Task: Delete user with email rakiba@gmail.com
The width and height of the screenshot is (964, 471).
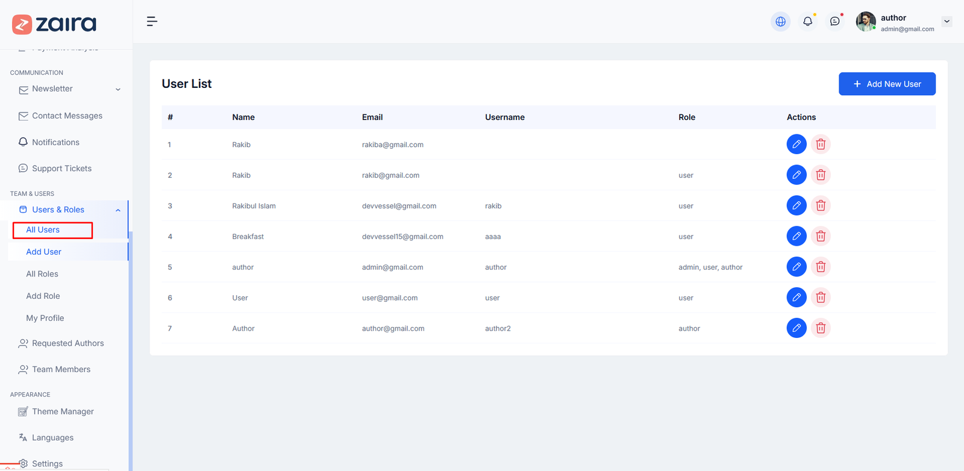Action: (821, 145)
